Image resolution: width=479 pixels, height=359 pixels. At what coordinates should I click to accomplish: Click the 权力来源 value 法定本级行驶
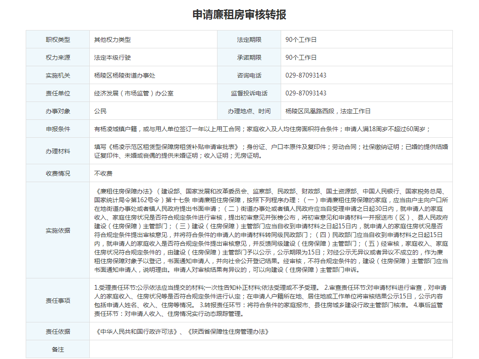click(x=112, y=58)
